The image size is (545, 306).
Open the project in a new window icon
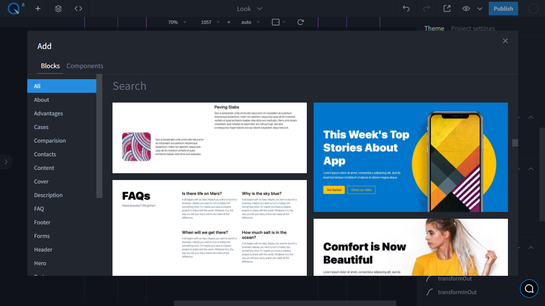pyautogui.click(x=447, y=9)
